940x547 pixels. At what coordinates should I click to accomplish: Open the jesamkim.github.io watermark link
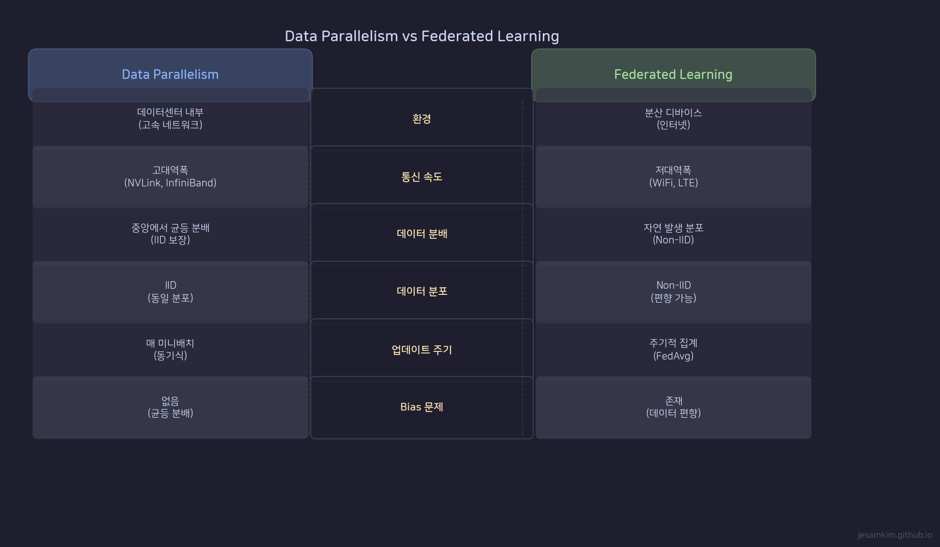894,535
